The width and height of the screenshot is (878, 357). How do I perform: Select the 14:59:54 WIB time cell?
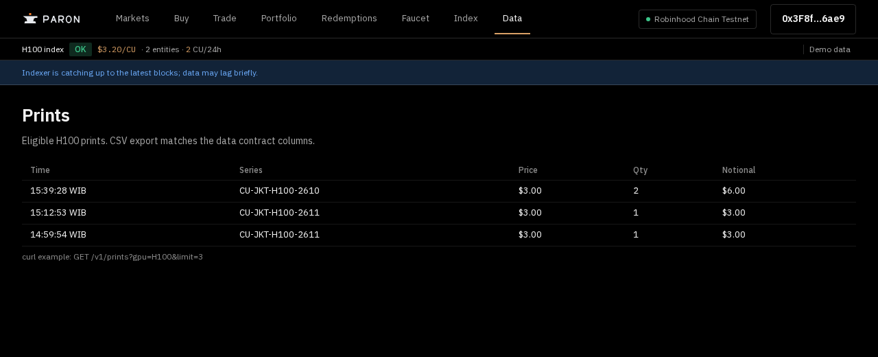click(x=58, y=235)
